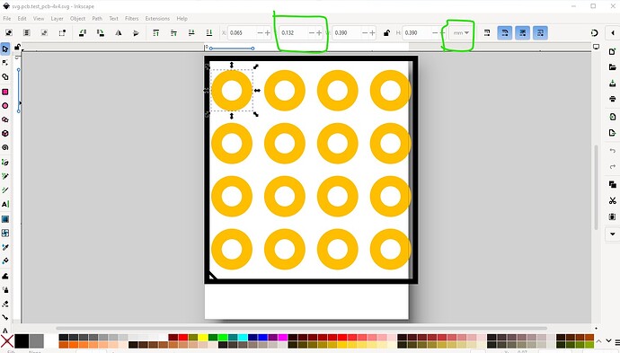Lower selection to bottom

209,33
